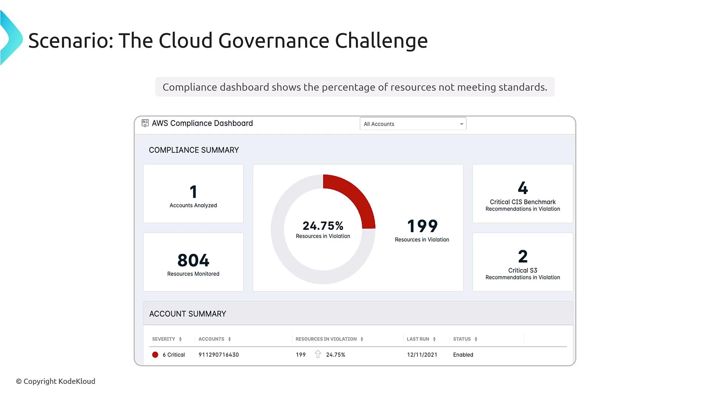Viewport: 710px width, 399px height.
Task: Click account number 911290716430
Action: click(x=219, y=355)
